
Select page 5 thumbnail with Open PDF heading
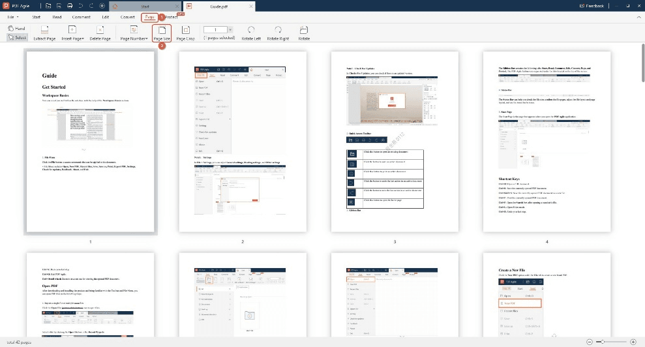pyautogui.click(x=91, y=295)
